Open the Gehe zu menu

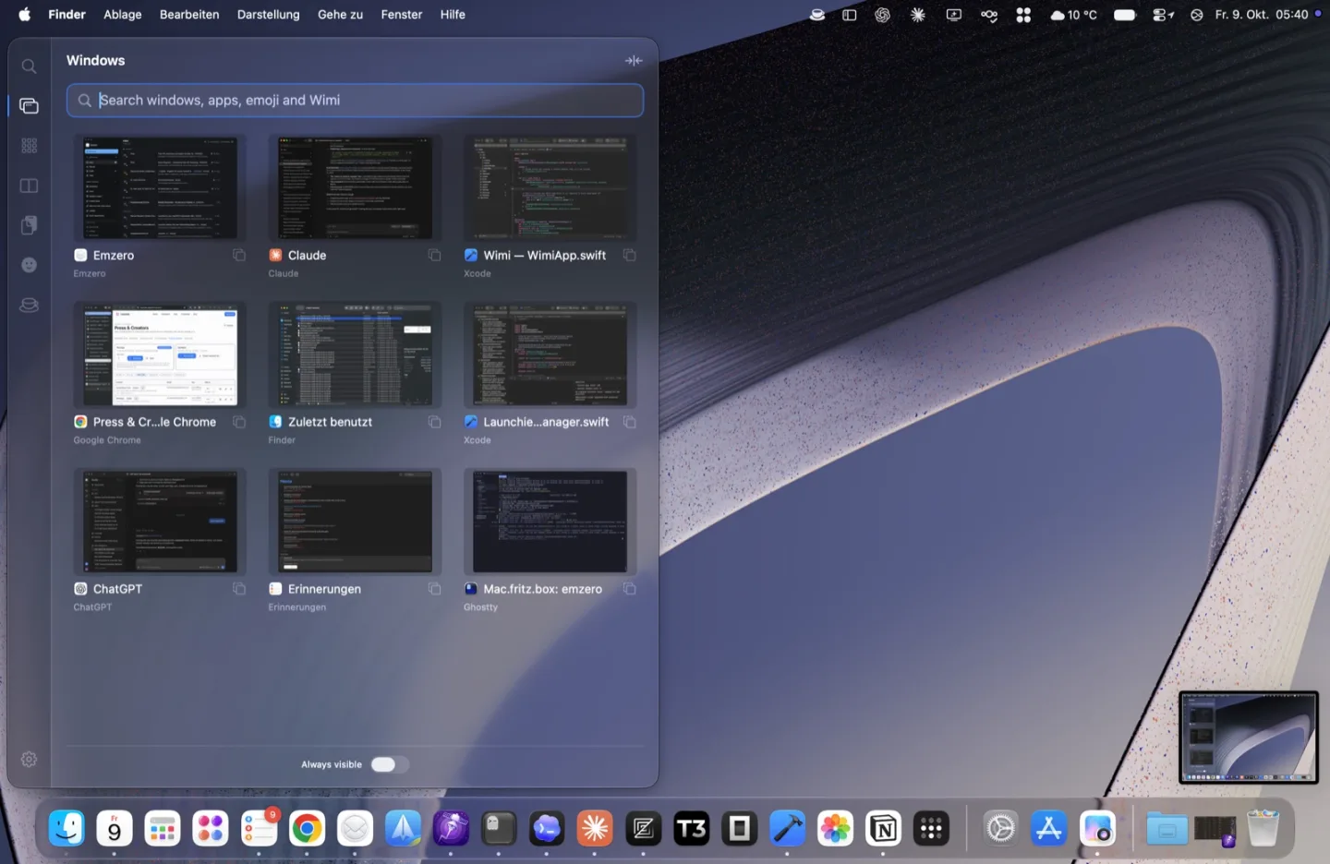pos(340,15)
